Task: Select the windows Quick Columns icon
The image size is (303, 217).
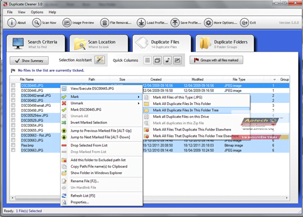Action: pos(158,60)
